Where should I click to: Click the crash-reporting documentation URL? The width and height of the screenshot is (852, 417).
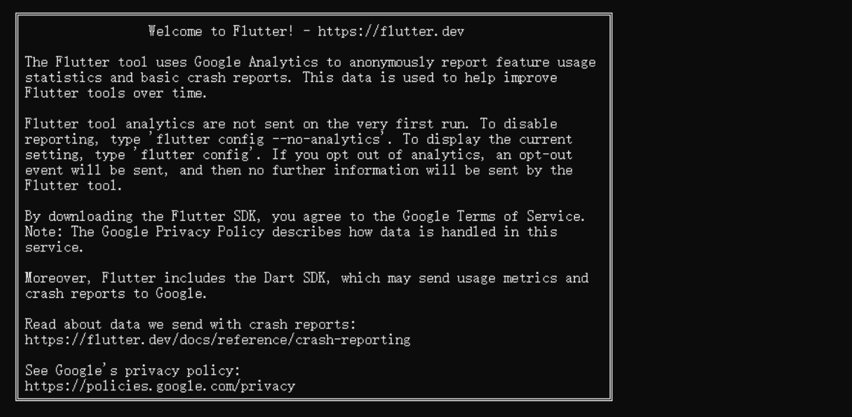point(217,340)
